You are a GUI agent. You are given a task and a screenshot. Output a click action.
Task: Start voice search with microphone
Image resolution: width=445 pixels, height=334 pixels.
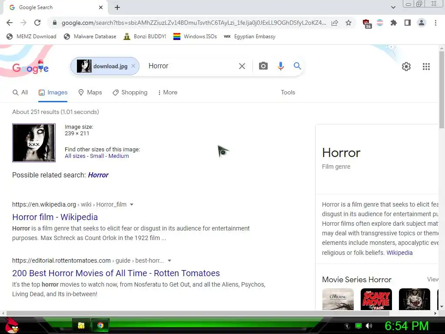pos(280,66)
